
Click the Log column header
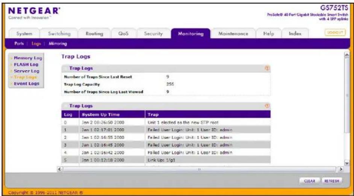click(70, 114)
